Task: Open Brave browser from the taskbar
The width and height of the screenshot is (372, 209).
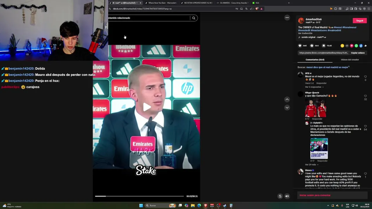Action: (x=205, y=206)
